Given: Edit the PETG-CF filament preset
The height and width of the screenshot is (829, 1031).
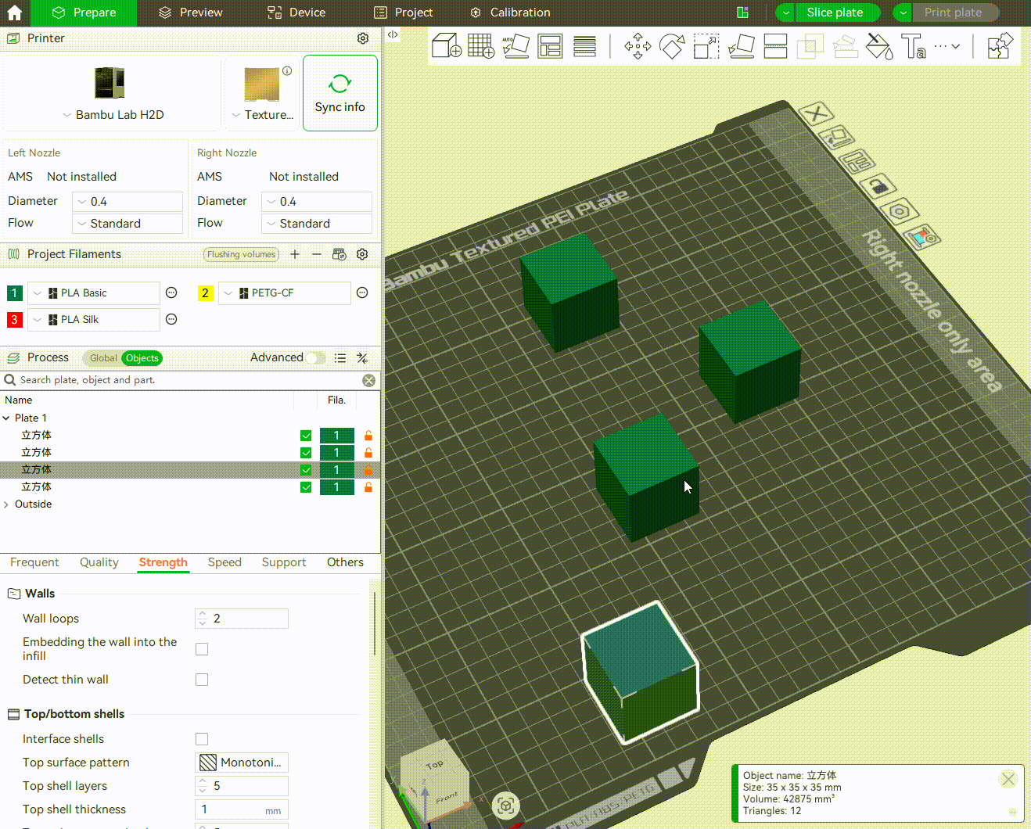Looking at the screenshot, I should [362, 292].
